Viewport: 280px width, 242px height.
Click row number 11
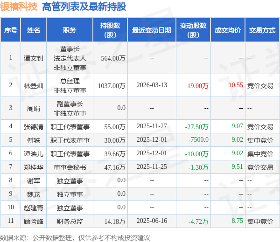(x=11, y=221)
